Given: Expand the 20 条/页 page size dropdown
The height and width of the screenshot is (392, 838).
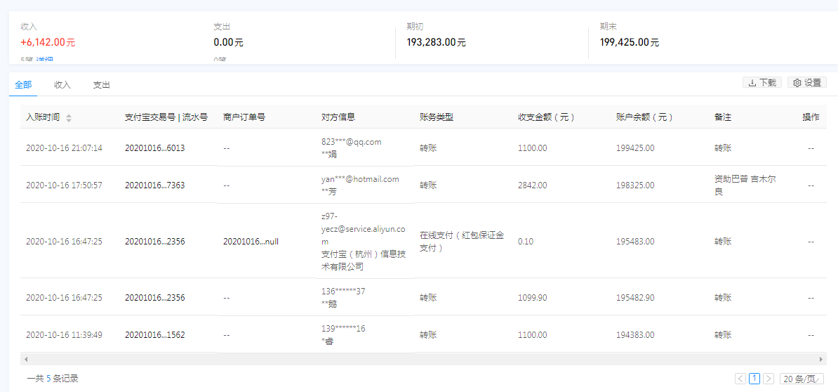Looking at the screenshot, I should [803, 379].
